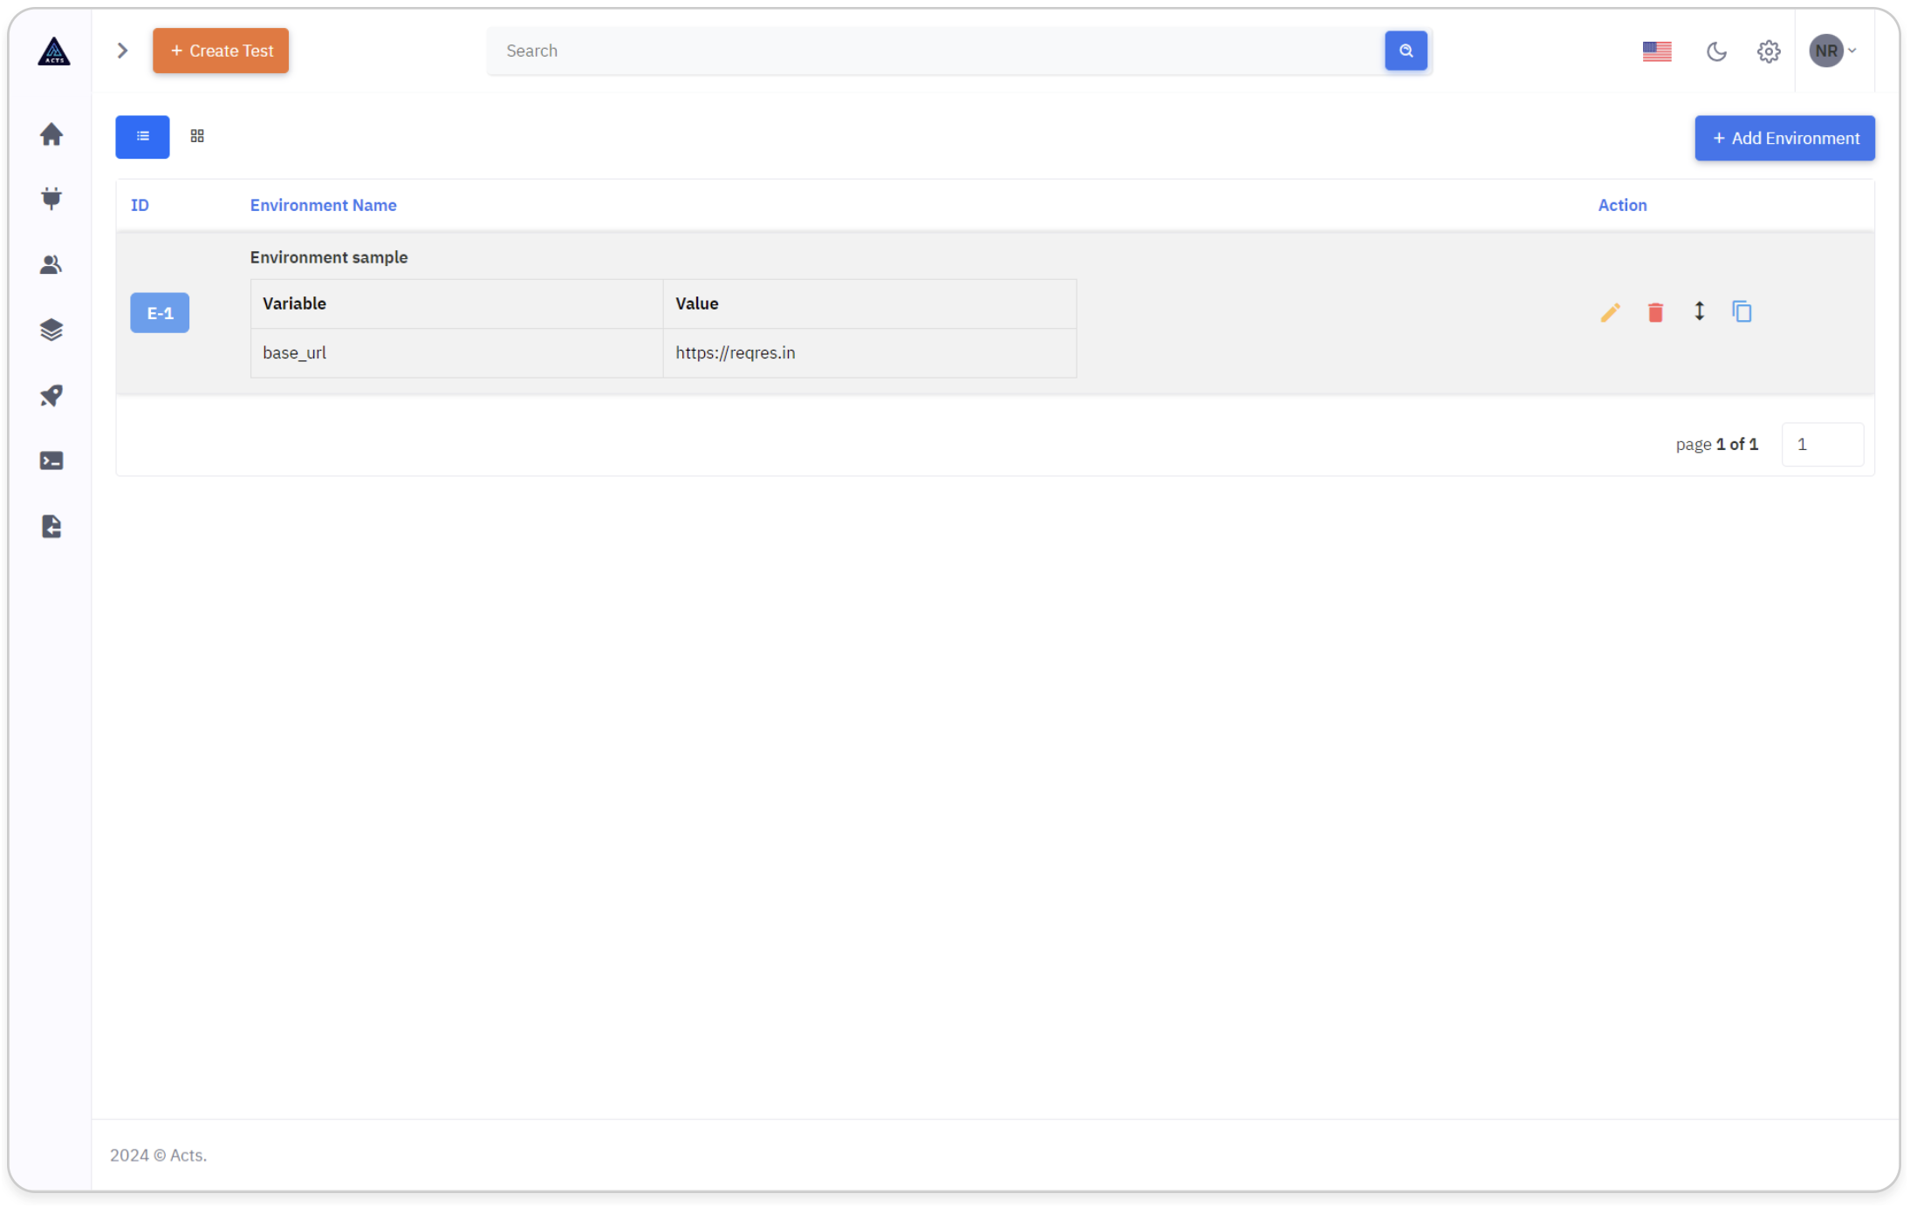1910x1214 pixels.
Task: Click the 2024 © Acts. footer text
Action: 158,1156
